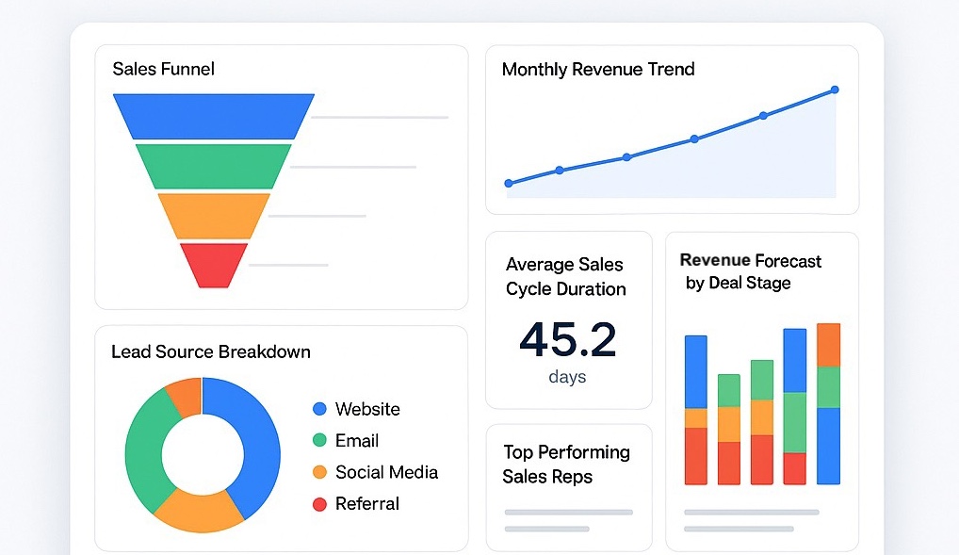Switch to the Lead Source Breakdown view
959x555 pixels.
click(x=209, y=351)
